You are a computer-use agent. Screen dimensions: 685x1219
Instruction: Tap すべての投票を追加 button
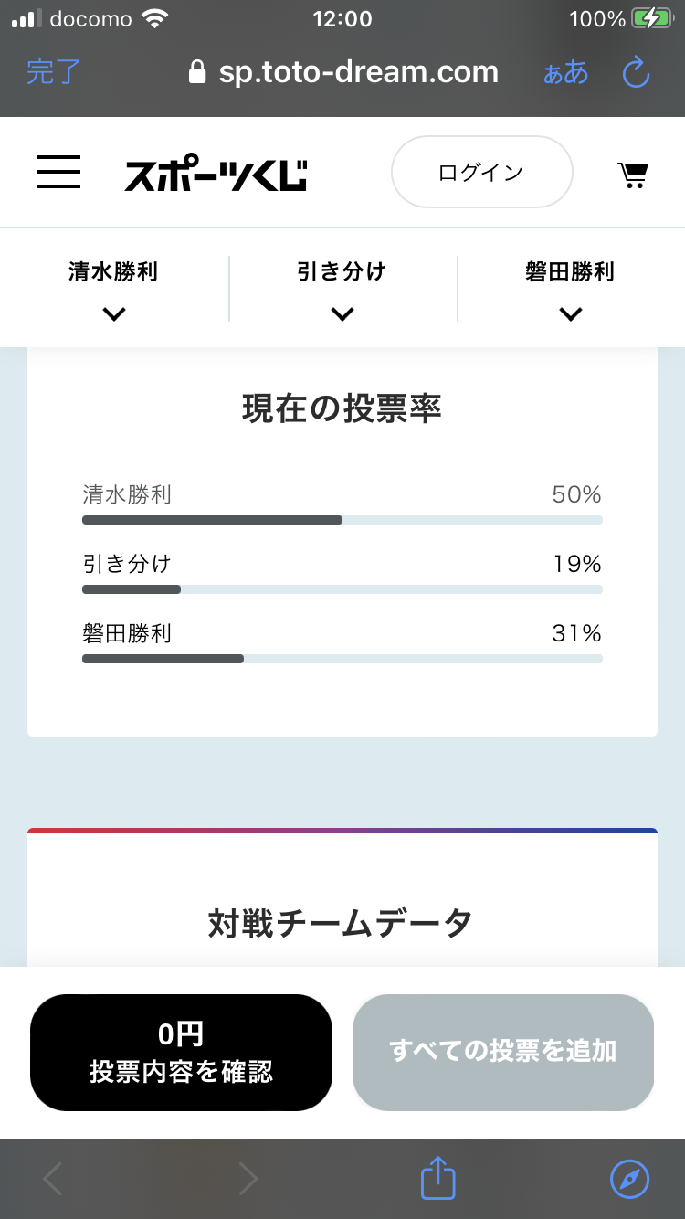click(x=503, y=1053)
